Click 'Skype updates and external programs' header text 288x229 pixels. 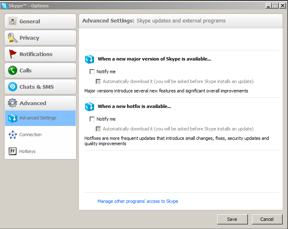(x=181, y=21)
